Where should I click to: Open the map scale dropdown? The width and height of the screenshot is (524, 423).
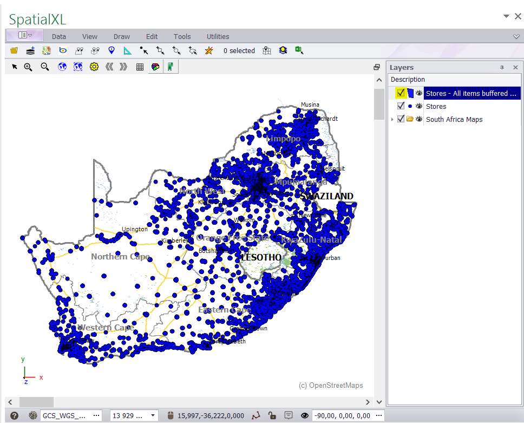(153, 415)
